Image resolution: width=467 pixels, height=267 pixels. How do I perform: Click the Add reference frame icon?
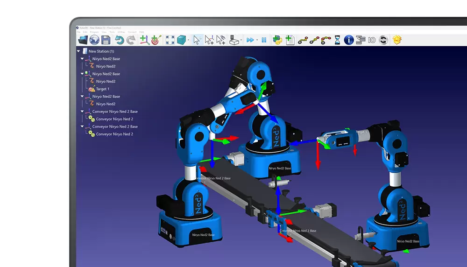145,40
